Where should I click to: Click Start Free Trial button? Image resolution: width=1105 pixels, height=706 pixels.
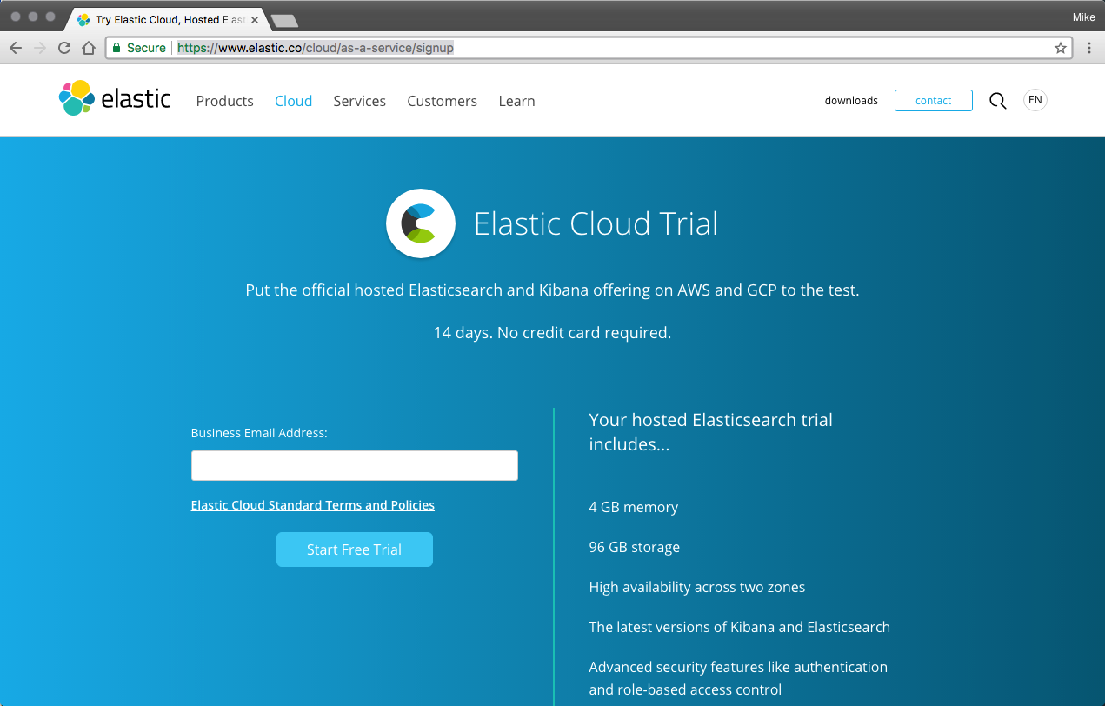[x=355, y=549]
